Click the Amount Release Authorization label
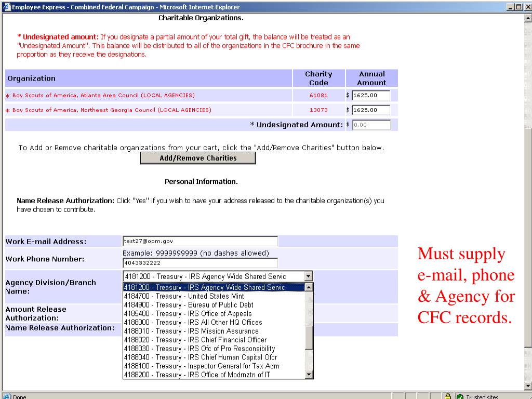This screenshot has width=532, height=399. point(36,313)
